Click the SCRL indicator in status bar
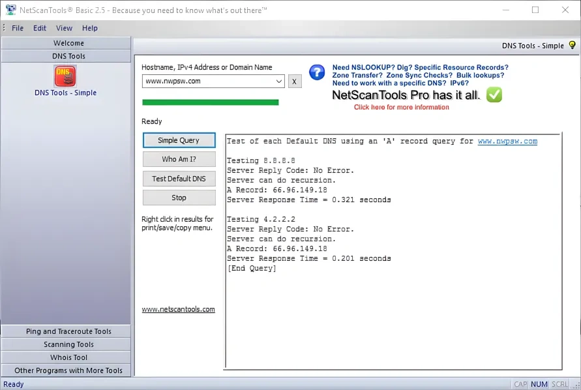 [559, 384]
